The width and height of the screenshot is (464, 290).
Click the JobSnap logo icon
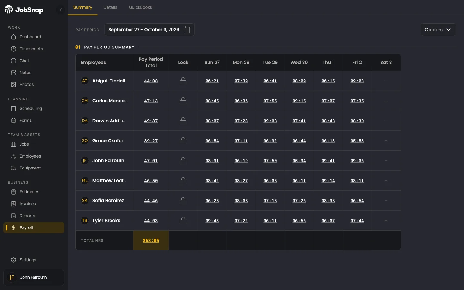click(9, 10)
